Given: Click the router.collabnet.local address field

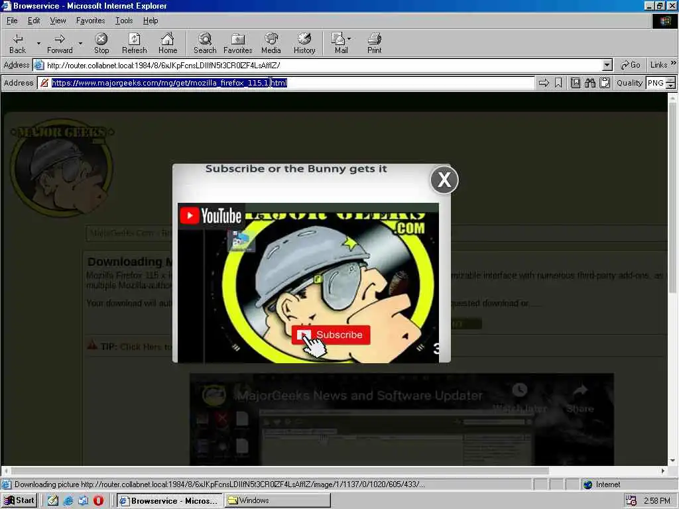Looking at the screenshot, I should pos(324,66).
